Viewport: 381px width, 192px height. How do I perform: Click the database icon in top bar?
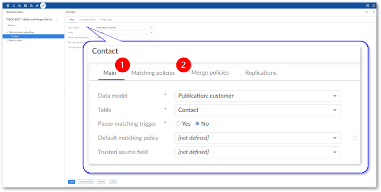pyautogui.click(x=8, y=6)
